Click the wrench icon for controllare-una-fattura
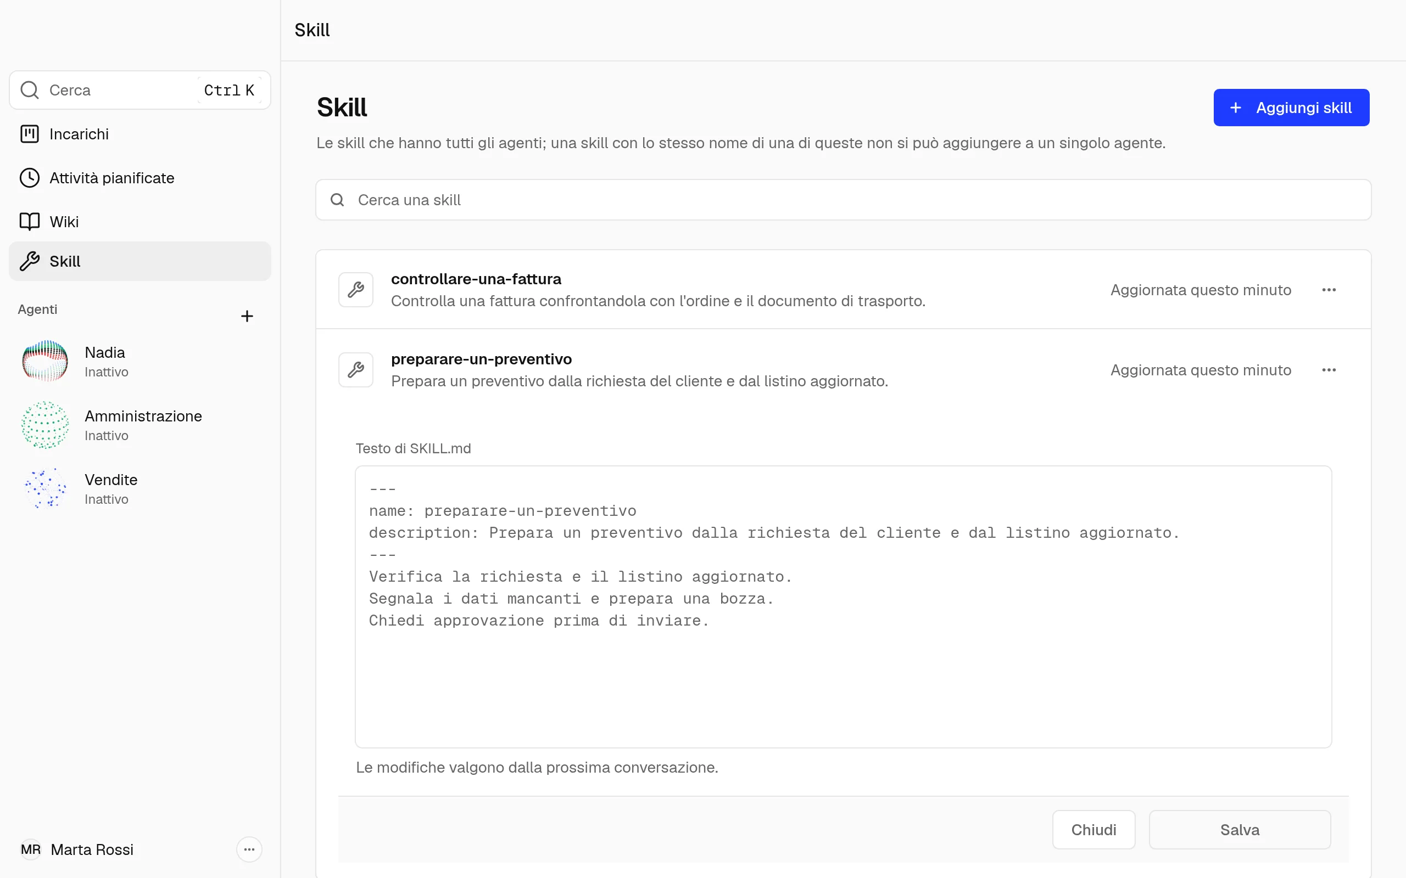Image resolution: width=1406 pixels, height=878 pixels. point(355,290)
